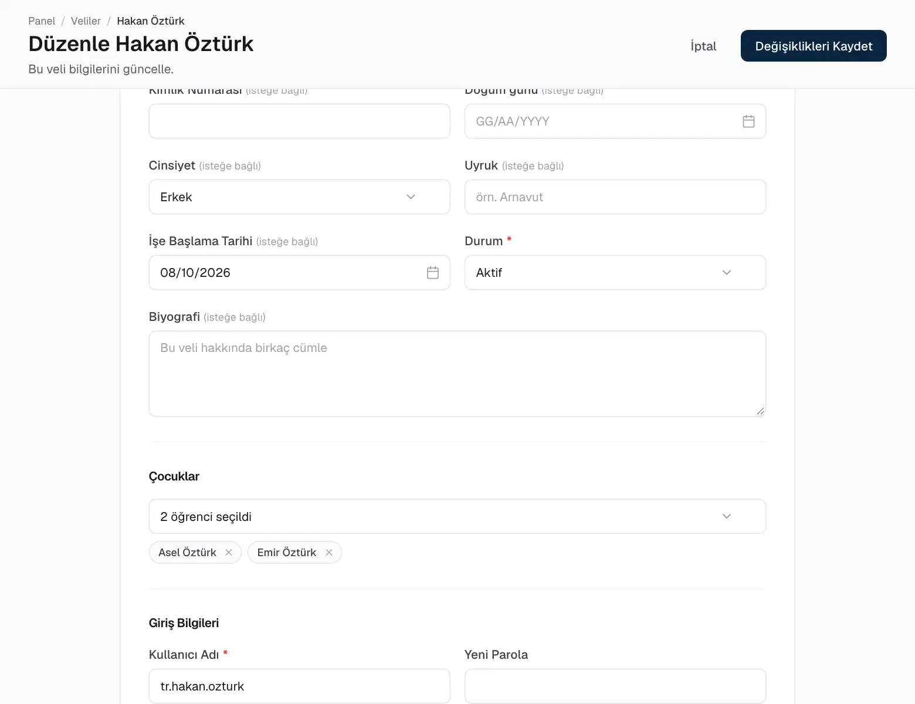
Task: Click the Kullanıcı Adı input field
Action: pos(299,686)
